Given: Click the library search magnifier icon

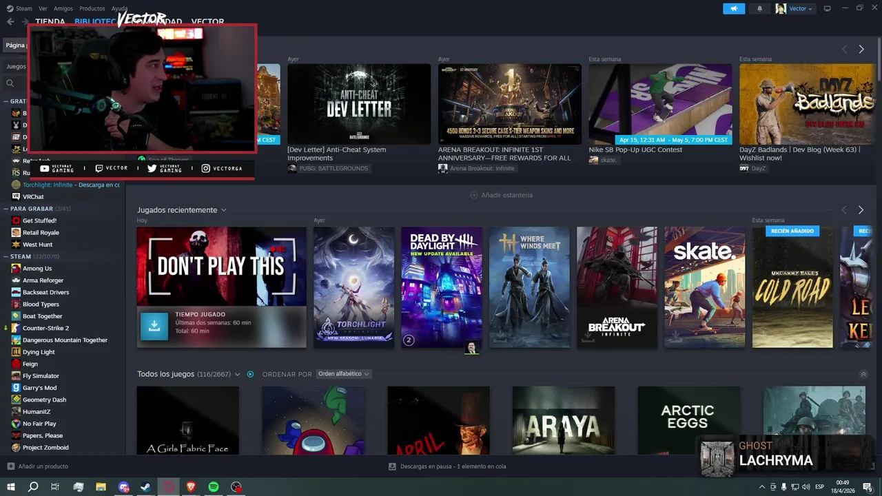Looking at the screenshot, I should click(x=10, y=83).
